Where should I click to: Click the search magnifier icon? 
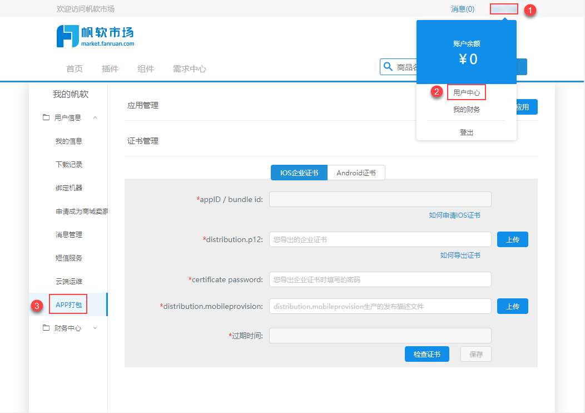click(388, 67)
